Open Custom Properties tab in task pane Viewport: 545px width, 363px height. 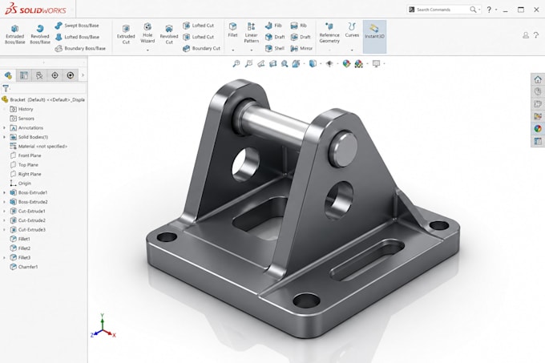(538, 141)
